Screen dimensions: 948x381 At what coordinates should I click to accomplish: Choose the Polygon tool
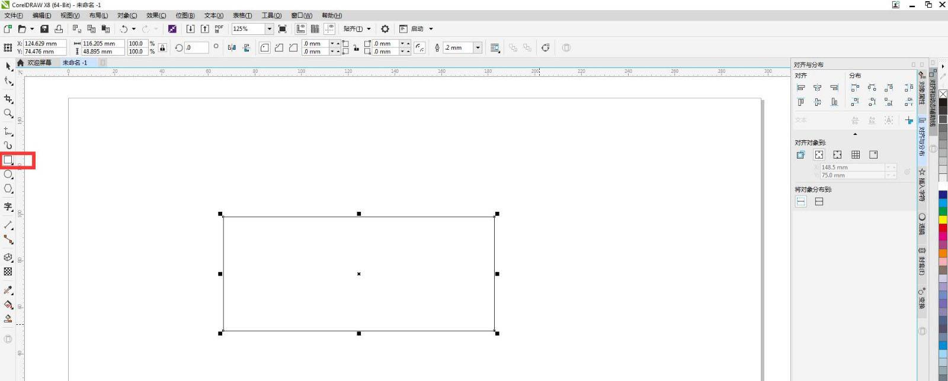(x=8, y=189)
